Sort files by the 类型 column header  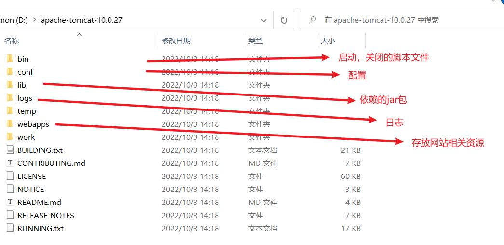point(256,41)
